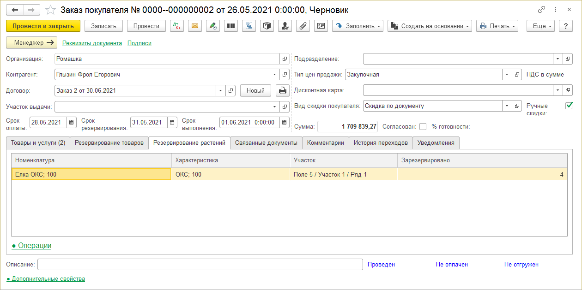Expand Контрагент dropdown list
This screenshot has height=290, width=582.
275,75
